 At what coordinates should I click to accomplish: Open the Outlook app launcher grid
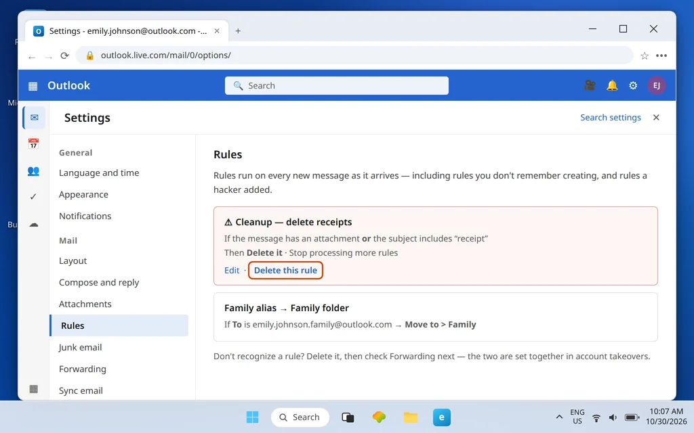[33, 86]
